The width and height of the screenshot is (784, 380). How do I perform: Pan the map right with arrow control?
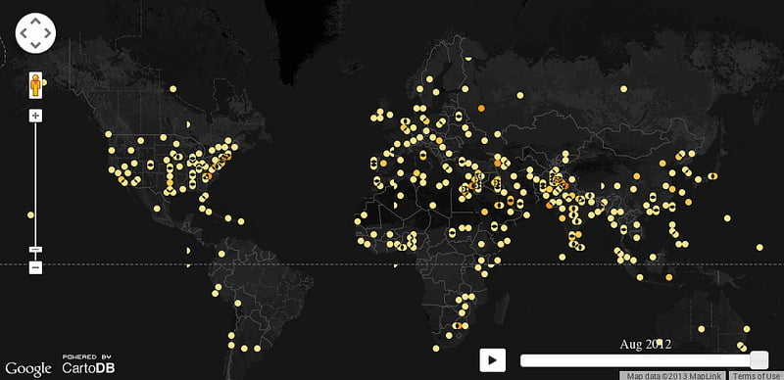coord(48,33)
